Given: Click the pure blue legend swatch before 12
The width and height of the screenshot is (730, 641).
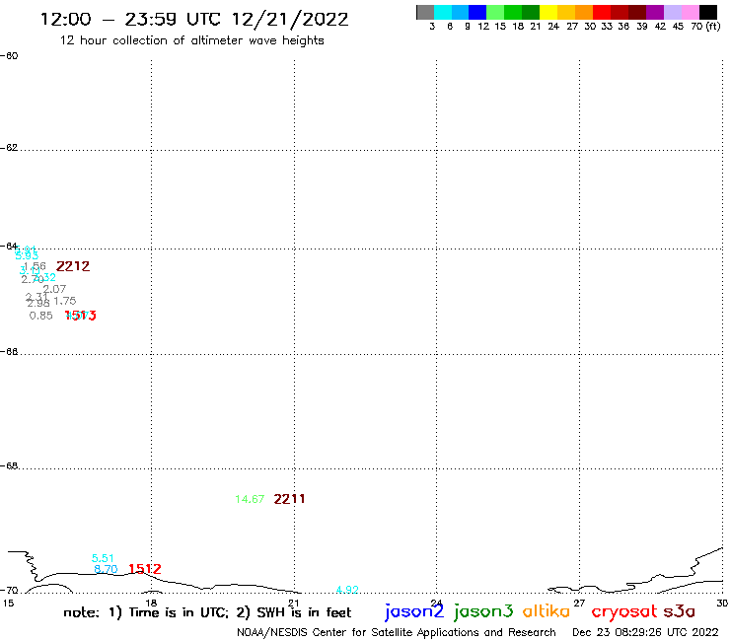Looking at the screenshot, I should tap(477, 12).
